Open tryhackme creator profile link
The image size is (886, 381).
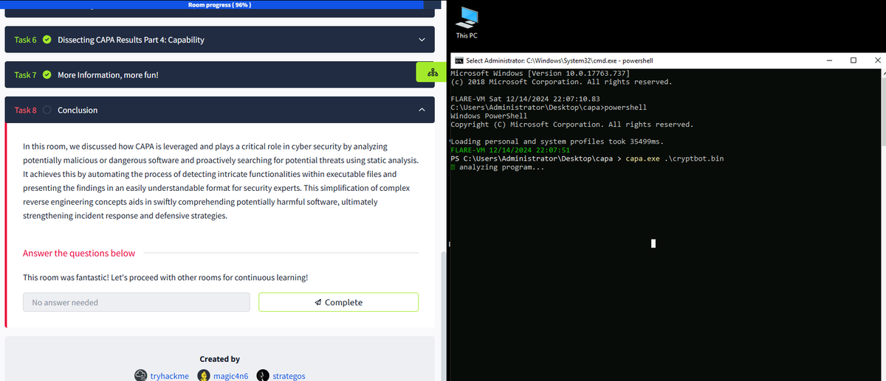169,376
